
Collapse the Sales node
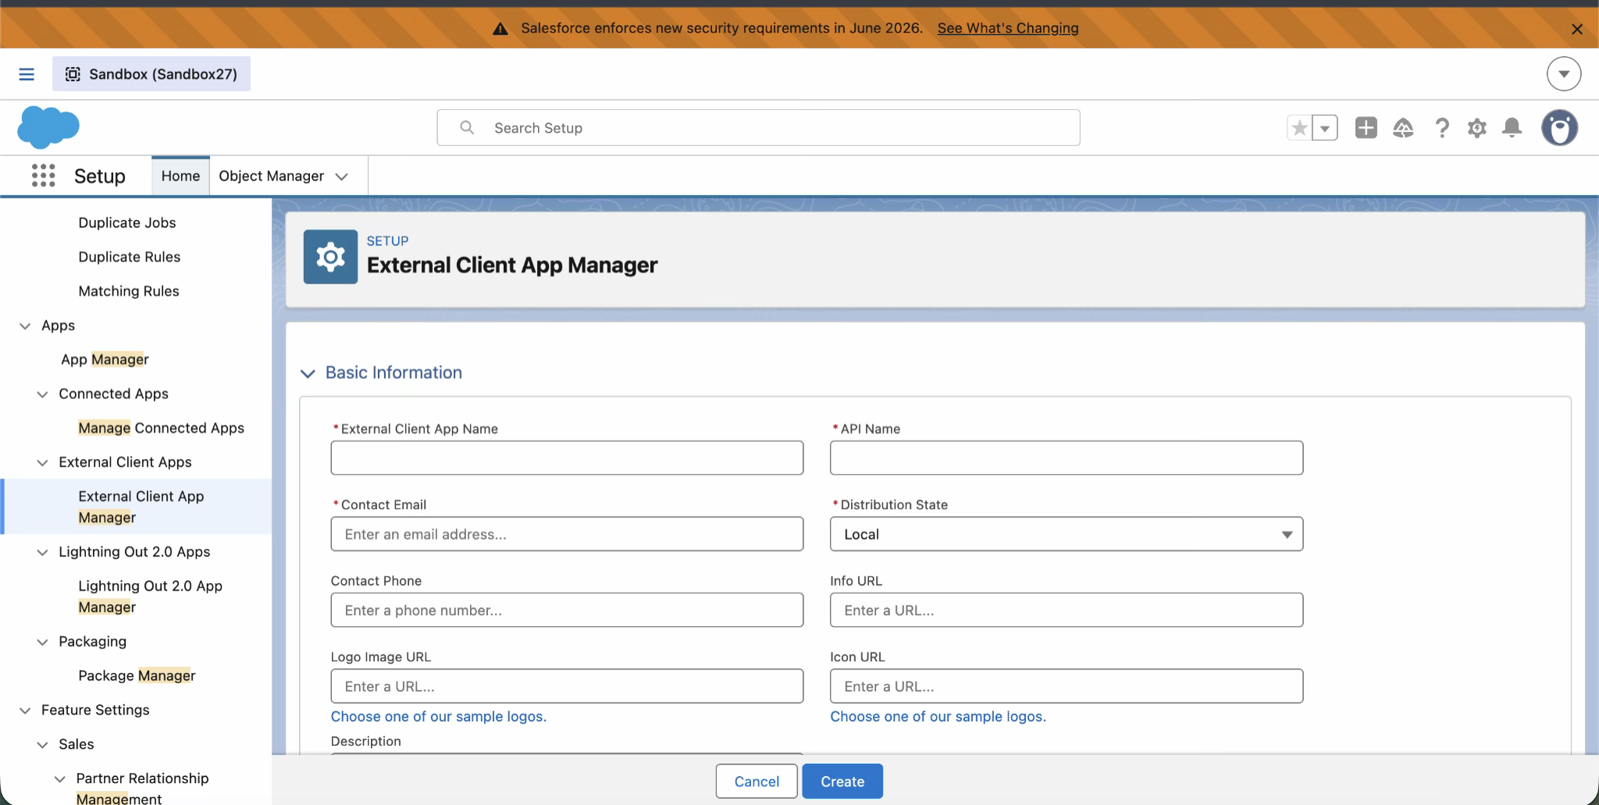pos(42,745)
